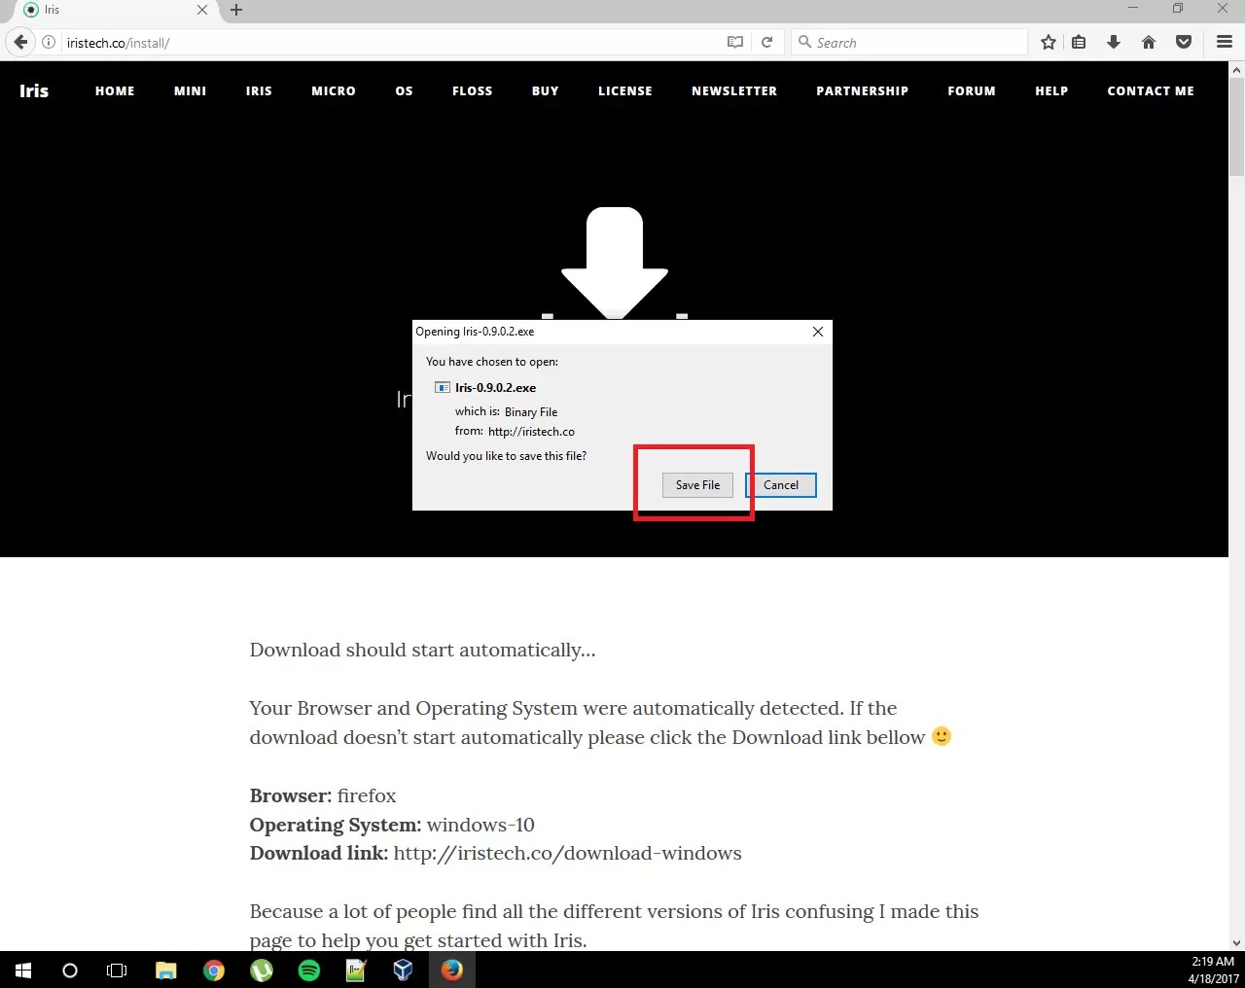
Task: Switch to Firefox on taskbar
Action: [451, 970]
